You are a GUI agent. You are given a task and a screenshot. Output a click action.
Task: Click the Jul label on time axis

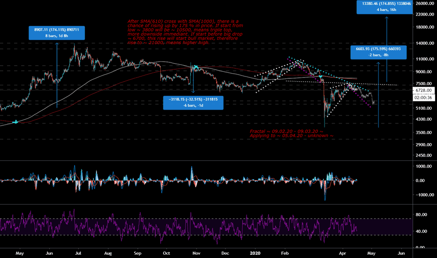(78, 253)
